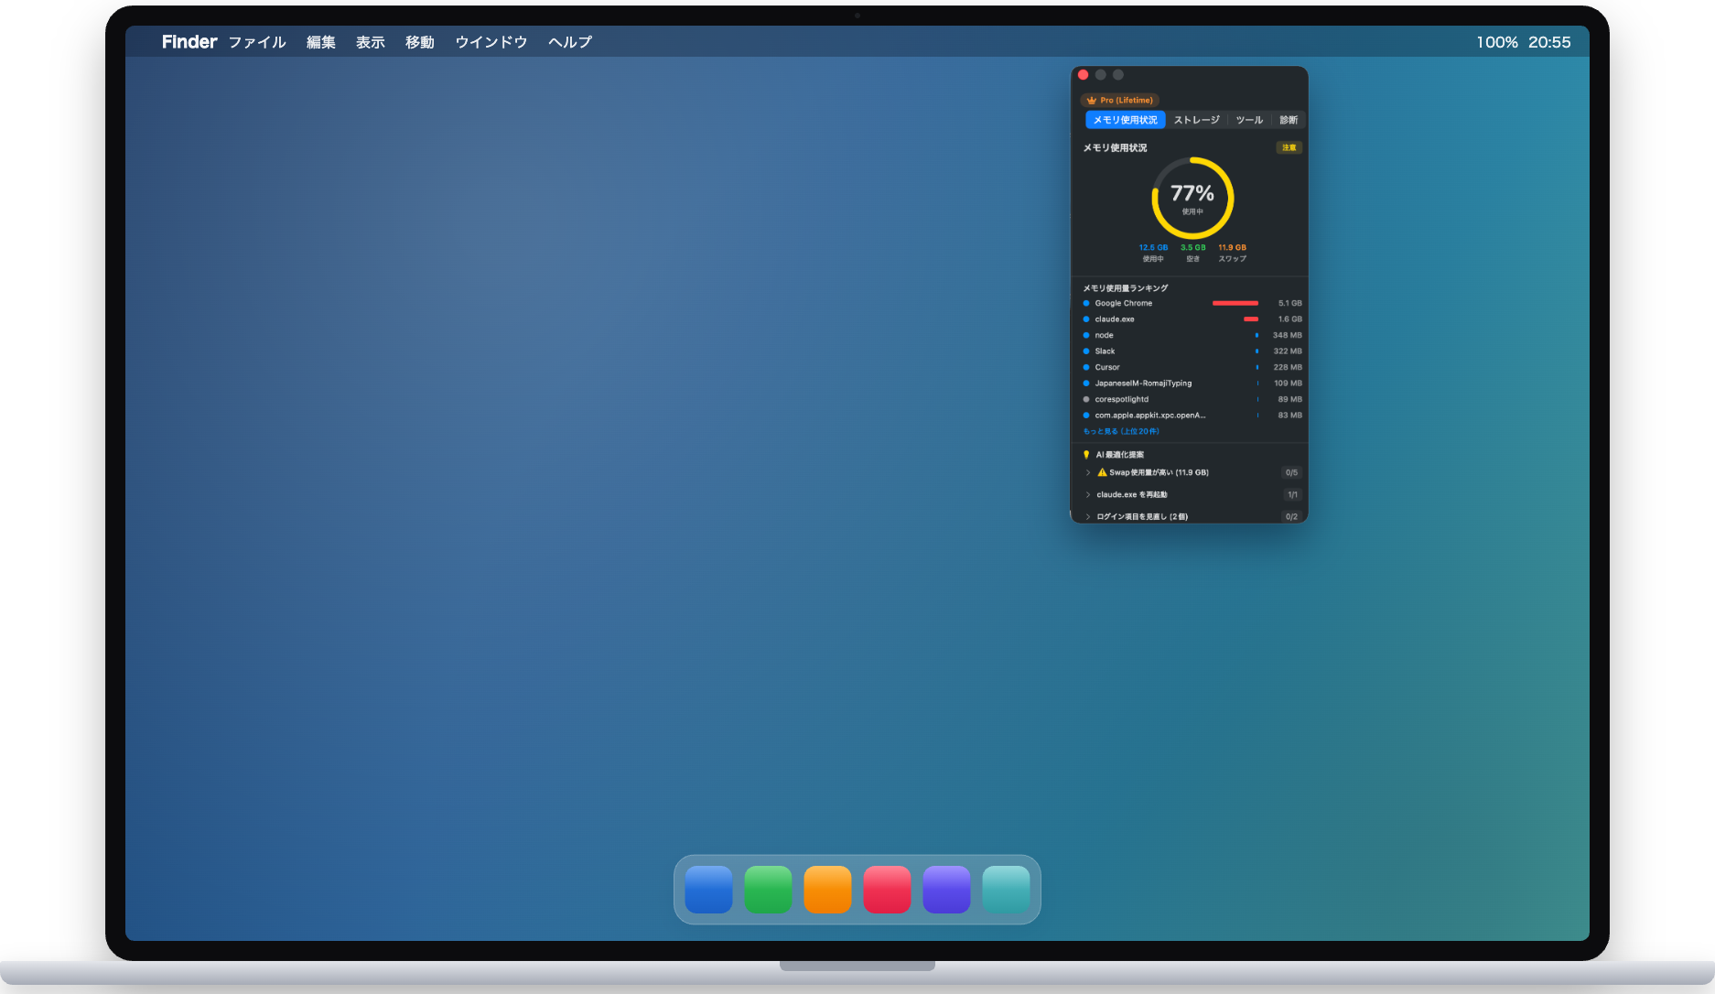Click the 109 MB value

(1288, 384)
